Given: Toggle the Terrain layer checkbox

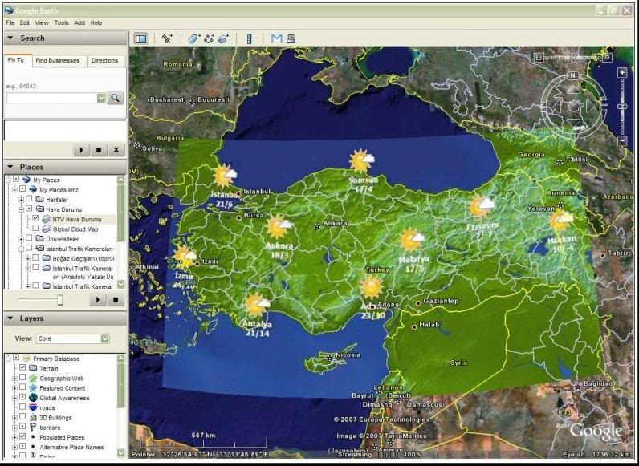Looking at the screenshot, I should click(x=22, y=367).
